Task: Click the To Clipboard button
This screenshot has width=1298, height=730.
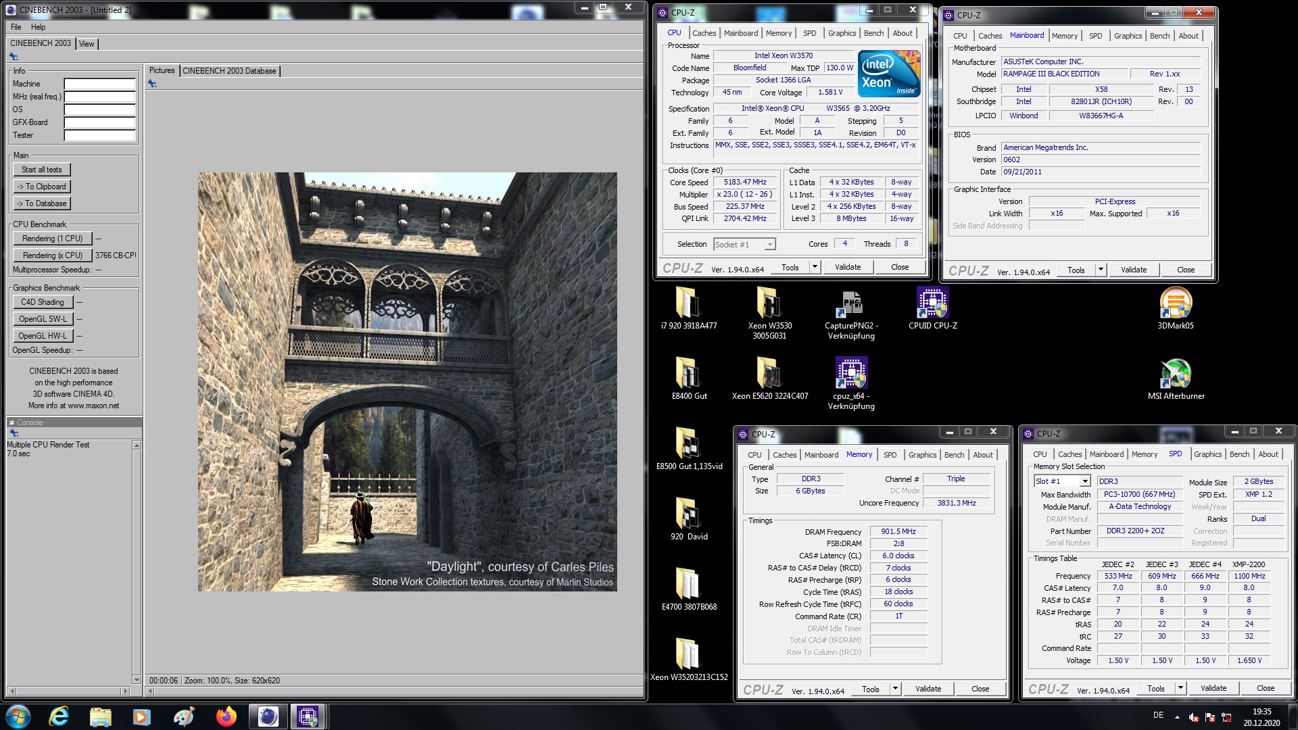Action: click(42, 187)
